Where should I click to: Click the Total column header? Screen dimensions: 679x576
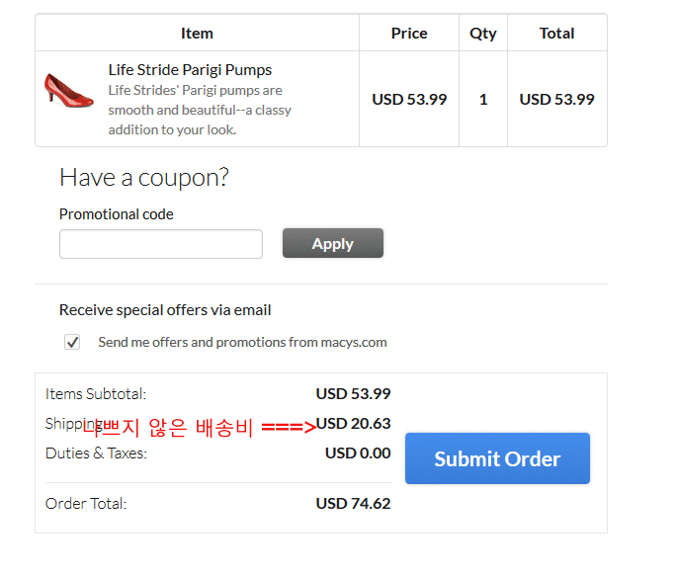[x=556, y=34]
